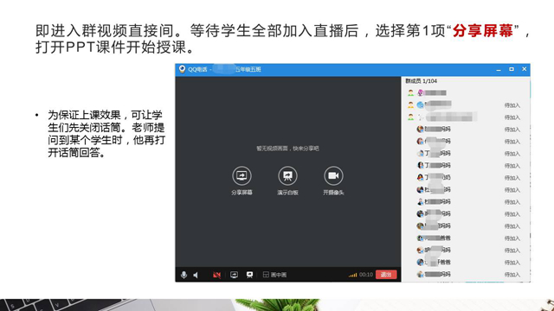The width and height of the screenshot is (554, 311).
Task: Click the bullet paragraph starting 为保证上课效果
Action: (x=106, y=134)
